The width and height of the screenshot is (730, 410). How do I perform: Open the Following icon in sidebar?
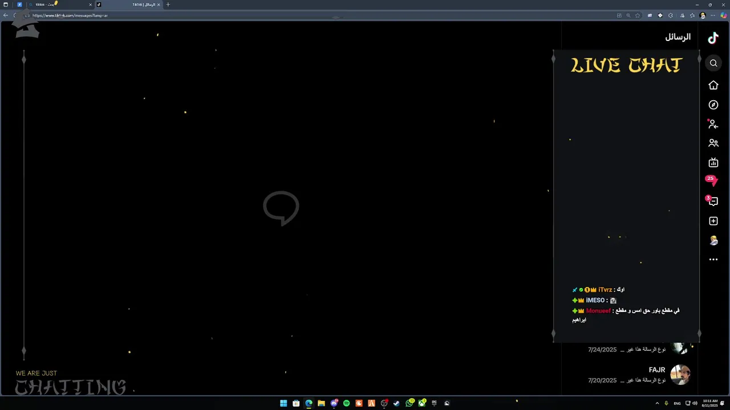click(x=713, y=124)
